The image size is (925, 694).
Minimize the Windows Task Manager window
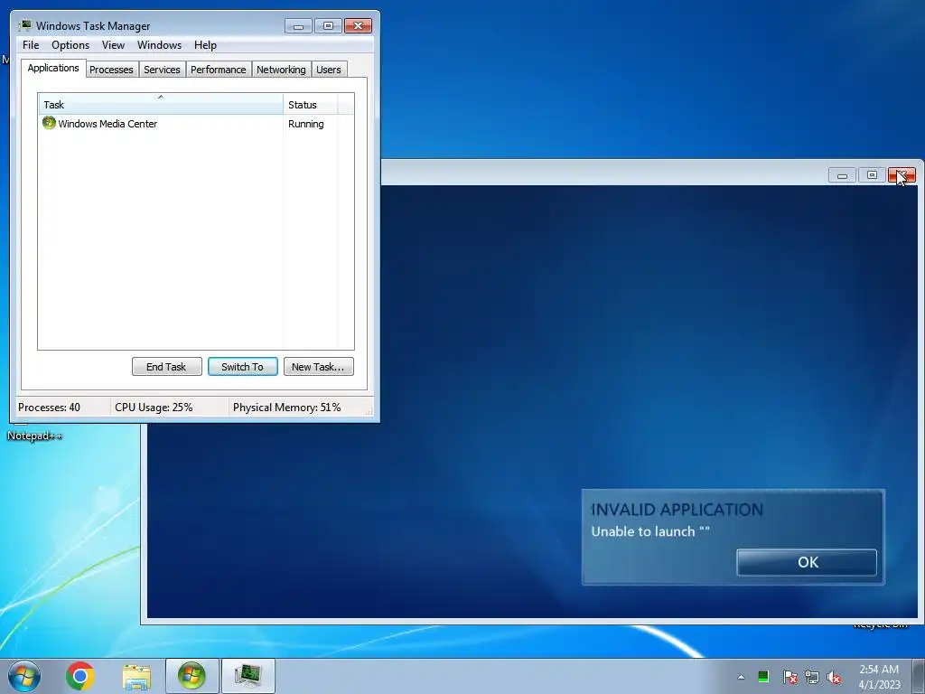click(x=298, y=25)
